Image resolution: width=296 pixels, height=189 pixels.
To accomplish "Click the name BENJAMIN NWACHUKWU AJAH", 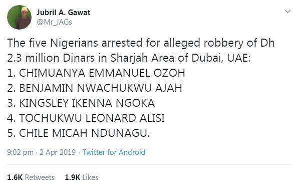I will [x=101, y=88].
